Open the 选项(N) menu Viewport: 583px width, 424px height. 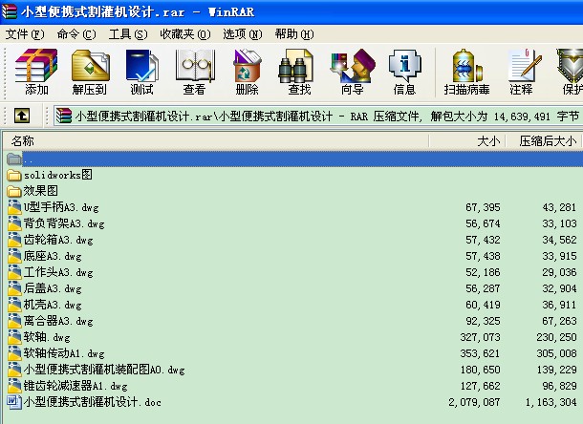pos(241,34)
